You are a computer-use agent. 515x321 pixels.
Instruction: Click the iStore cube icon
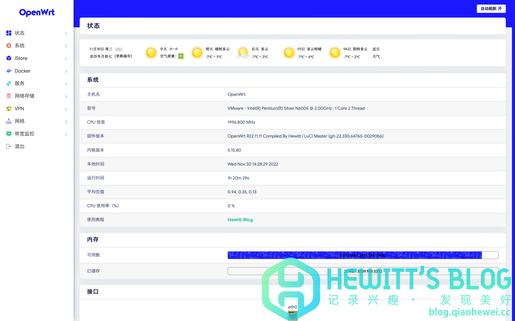[x=9, y=58]
